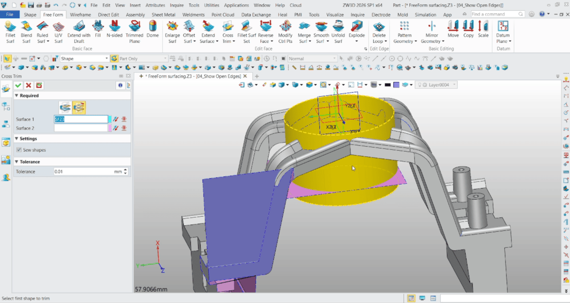The height and width of the screenshot is (303, 570).
Task: Select the Trimmed Plane tool
Action: pos(134,32)
